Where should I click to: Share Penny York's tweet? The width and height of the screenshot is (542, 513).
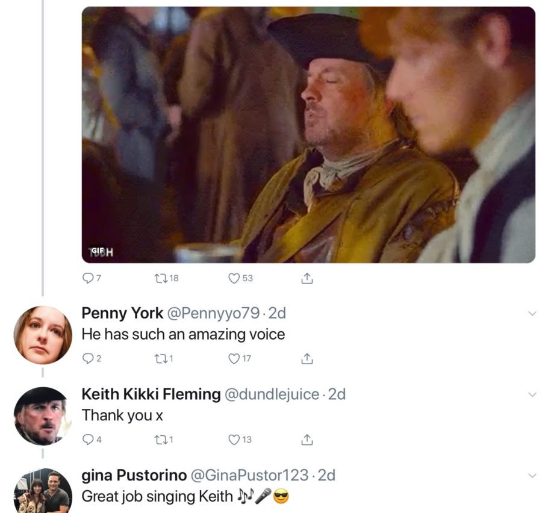(307, 359)
